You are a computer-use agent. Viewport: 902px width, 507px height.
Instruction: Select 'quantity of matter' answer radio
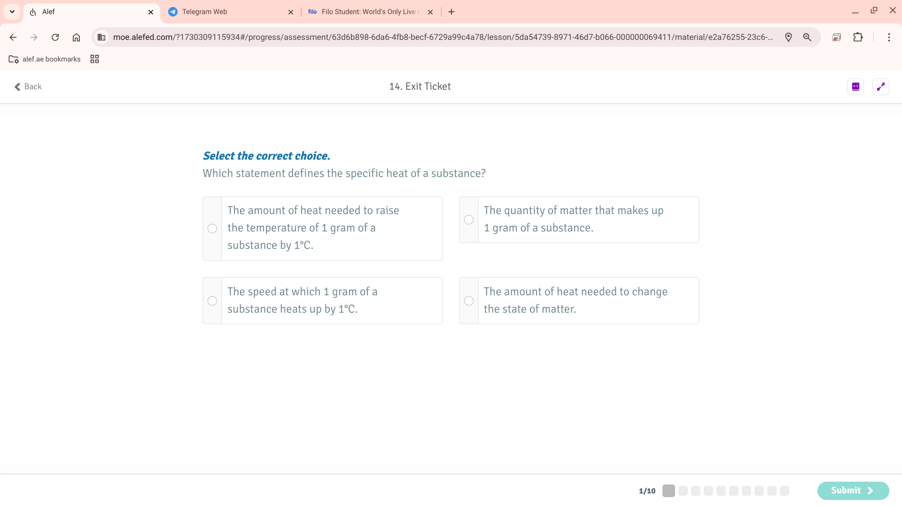tap(469, 220)
